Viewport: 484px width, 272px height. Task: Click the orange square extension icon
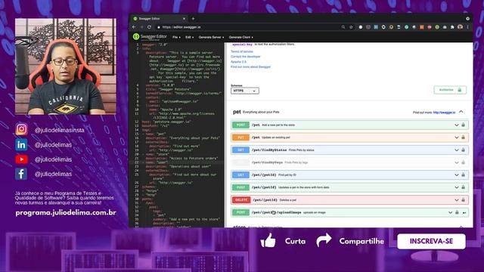[x=422, y=27]
